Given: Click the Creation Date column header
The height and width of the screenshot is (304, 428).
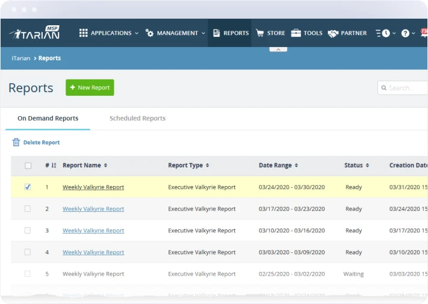Looking at the screenshot, I should [x=408, y=165].
